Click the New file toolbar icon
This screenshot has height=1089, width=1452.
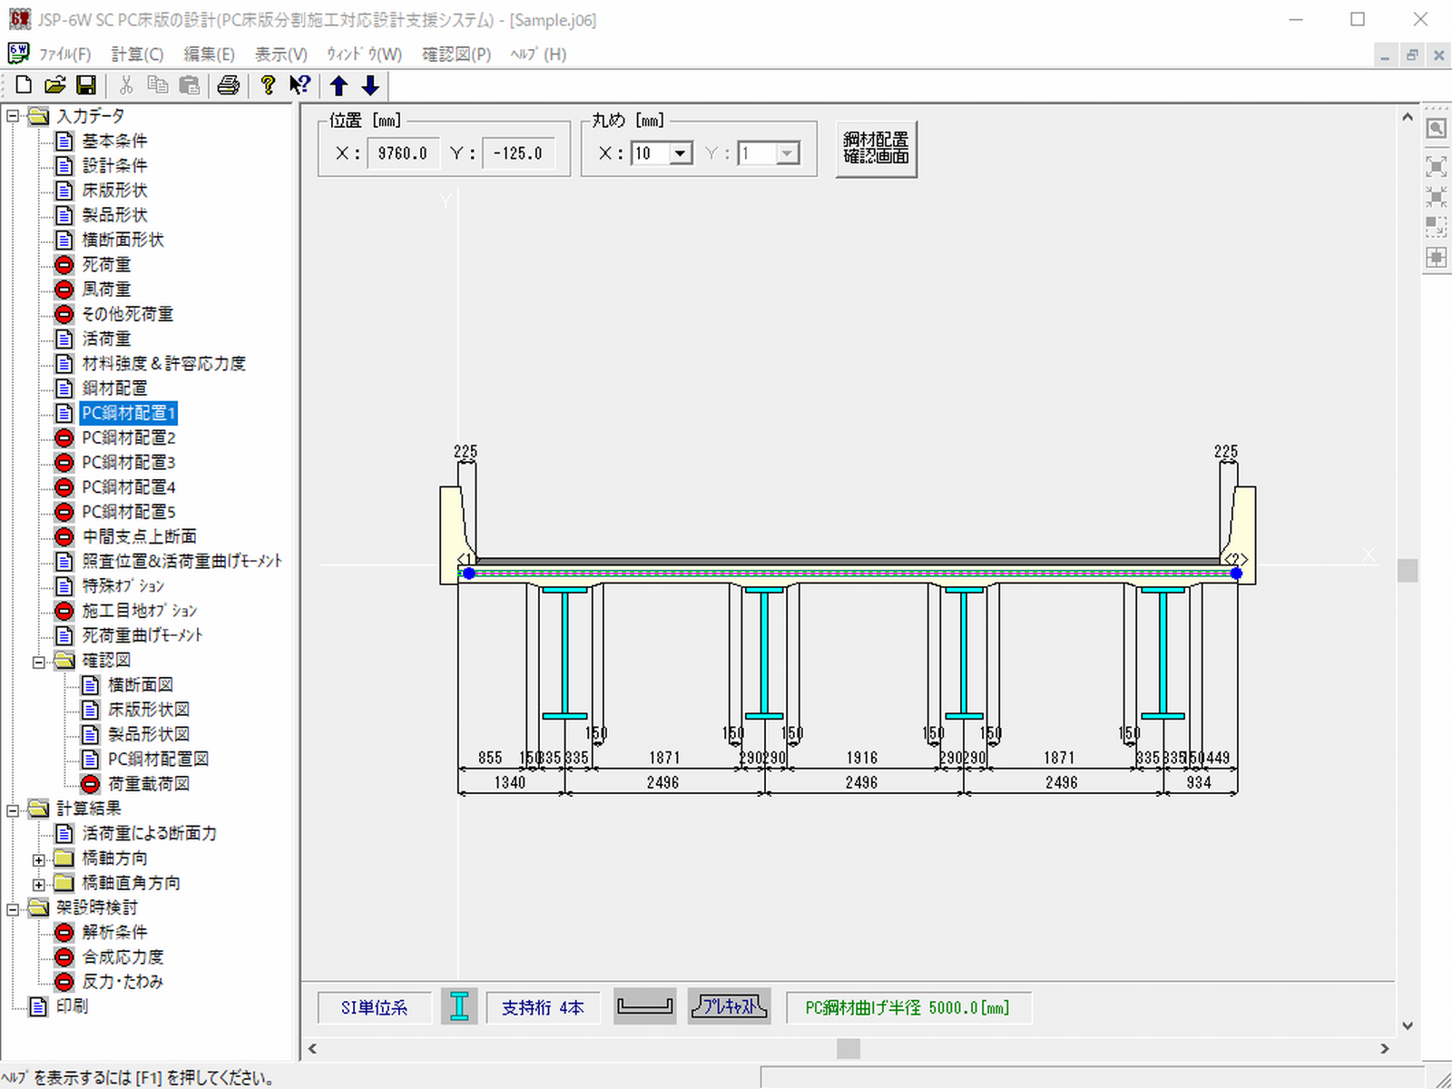(24, 85)
